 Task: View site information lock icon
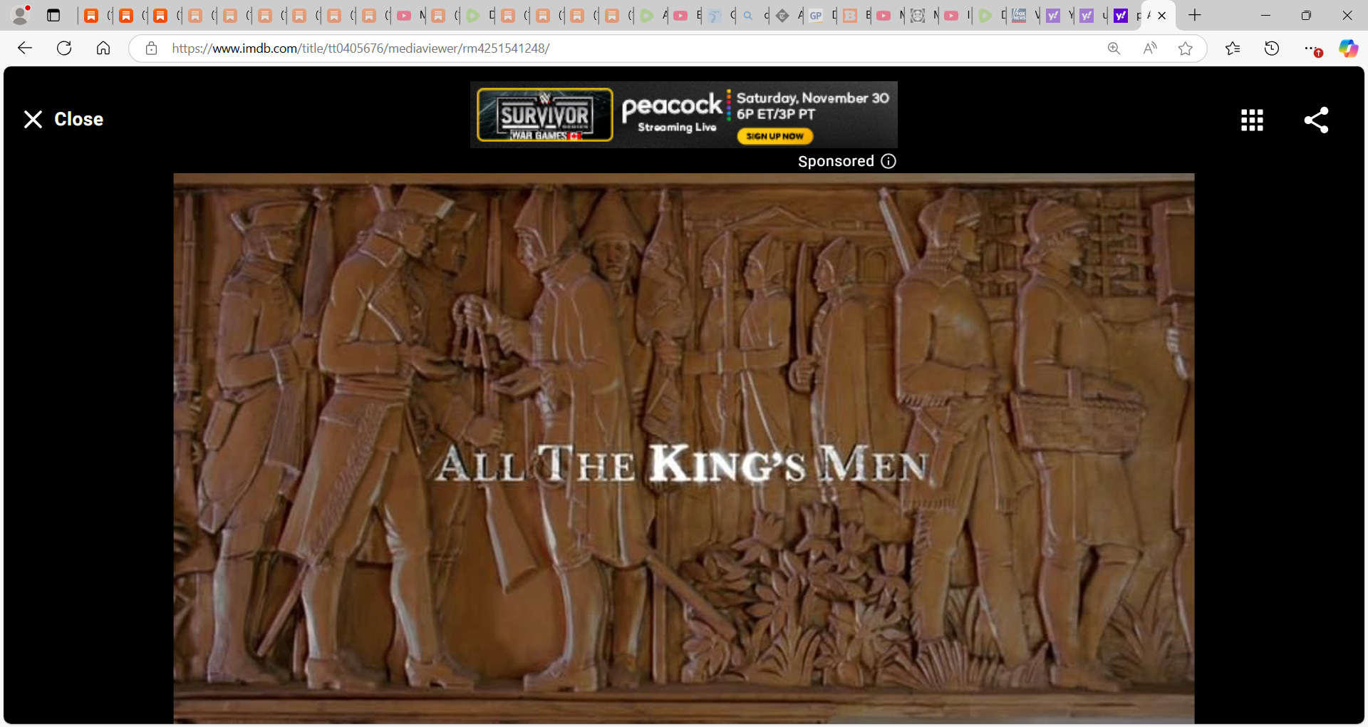coord(151,48)
